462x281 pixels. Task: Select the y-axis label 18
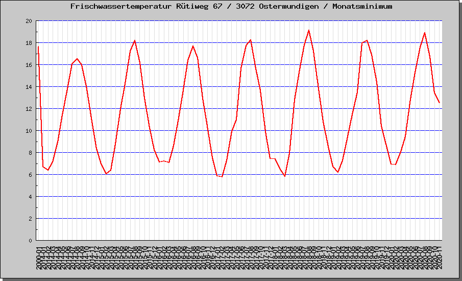click(29, 43)
